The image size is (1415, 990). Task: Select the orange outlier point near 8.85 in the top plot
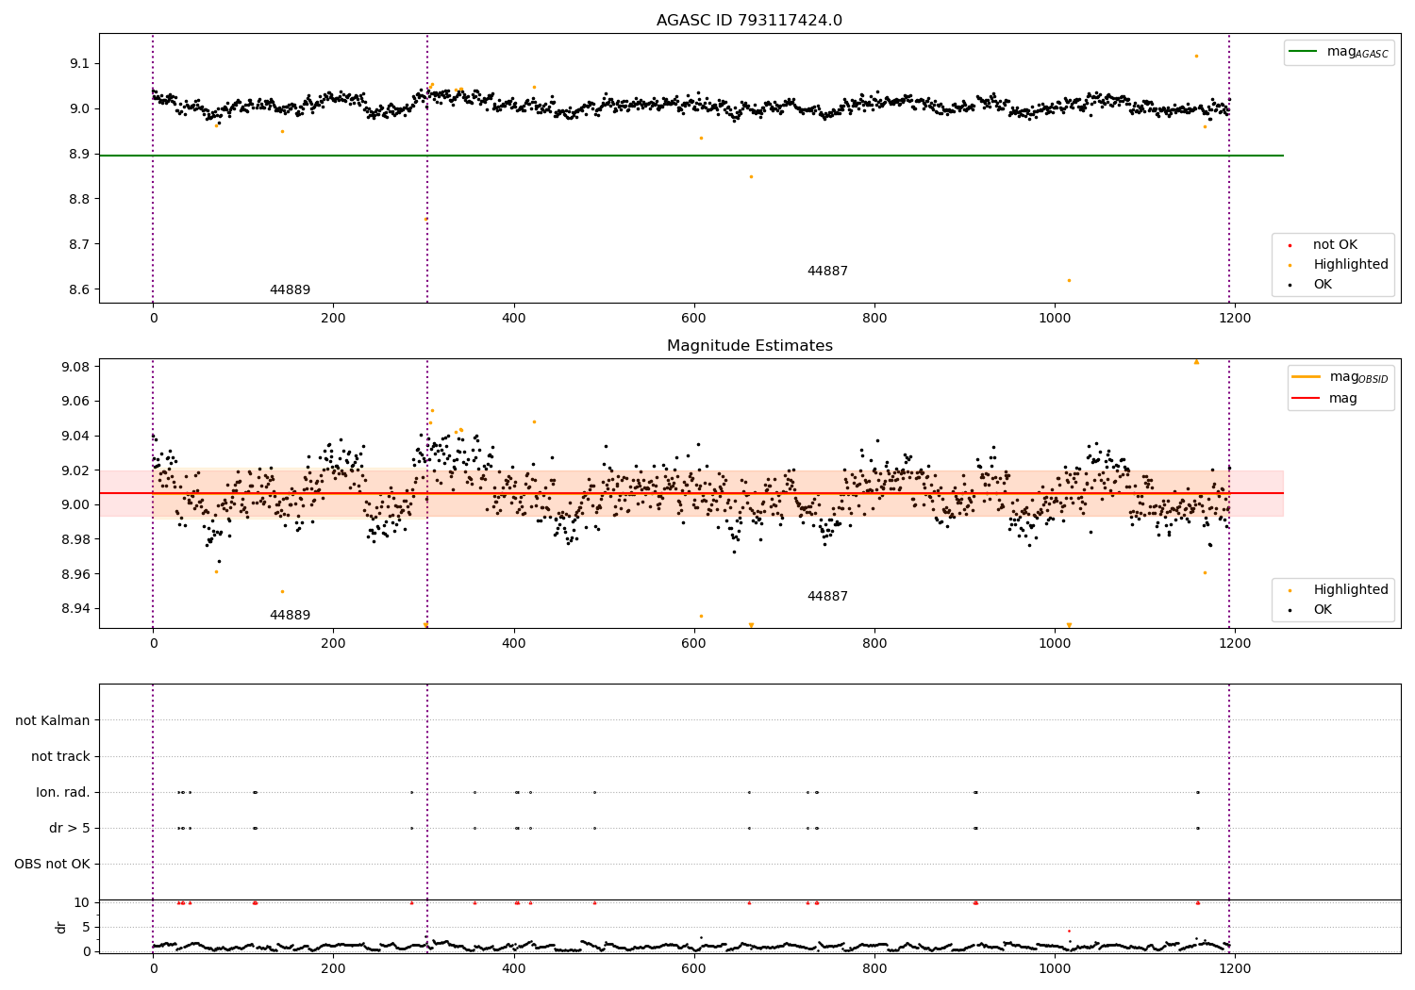(751, 176)
